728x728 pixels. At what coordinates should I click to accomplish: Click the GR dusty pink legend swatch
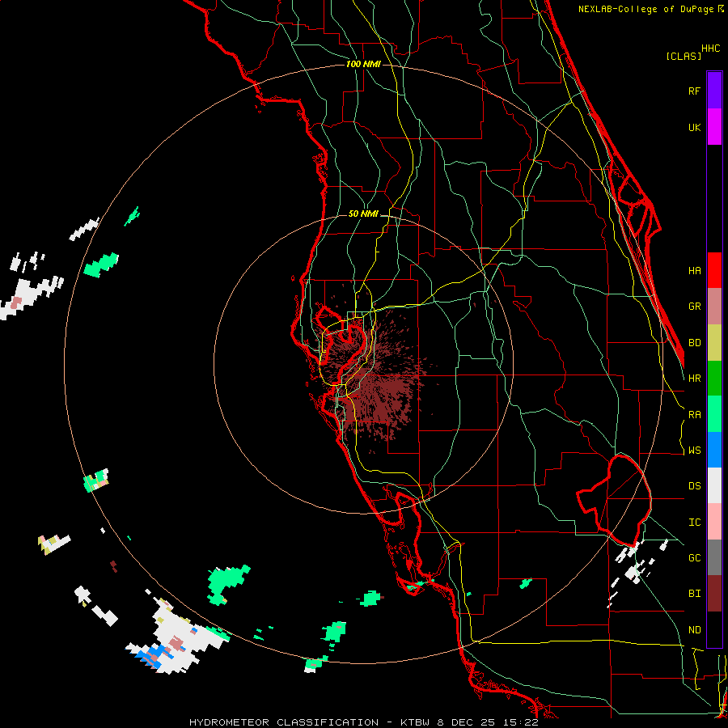coord(714,307)
